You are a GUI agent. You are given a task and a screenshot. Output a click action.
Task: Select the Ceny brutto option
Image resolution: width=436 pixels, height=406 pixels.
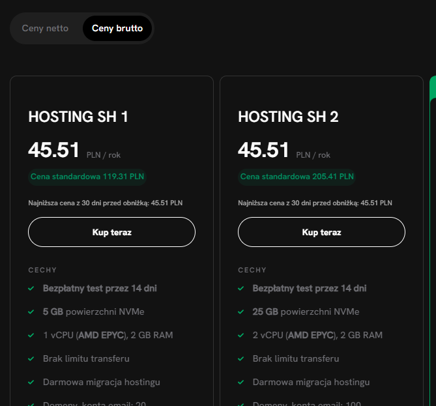click(117, 29)
